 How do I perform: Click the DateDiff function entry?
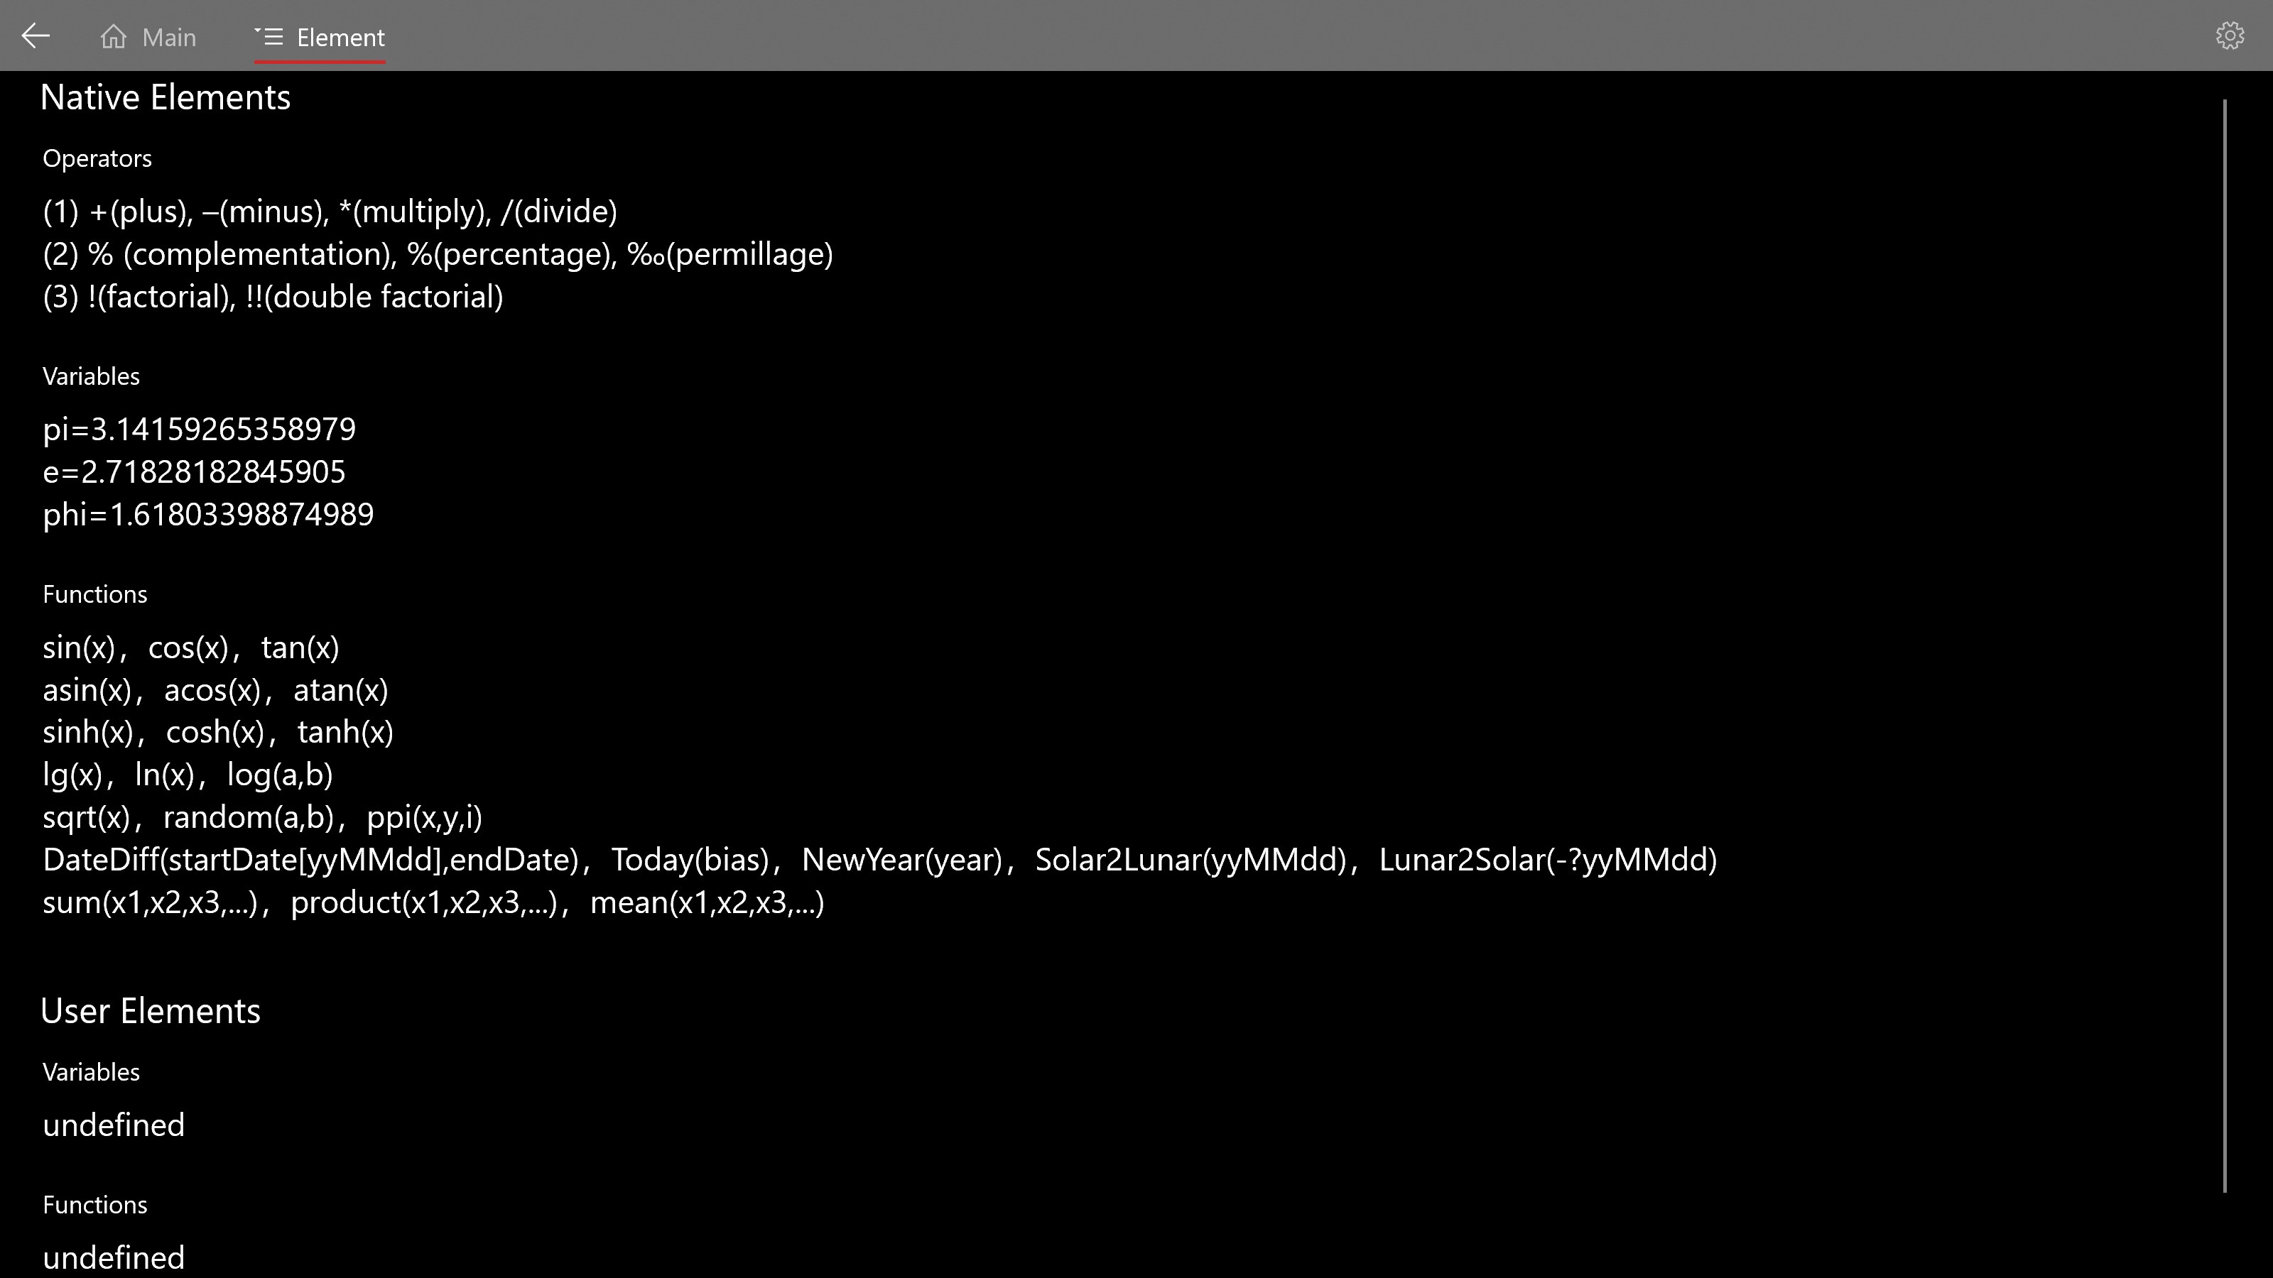click(310, 860)
